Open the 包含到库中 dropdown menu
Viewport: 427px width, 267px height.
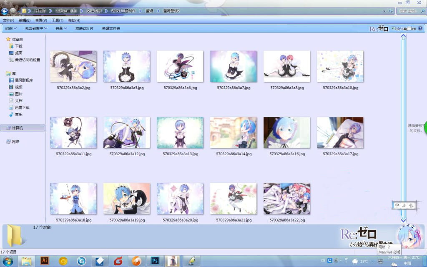(x=36, y=28)
